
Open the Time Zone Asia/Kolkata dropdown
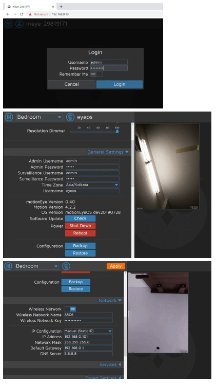pos(92,185)
